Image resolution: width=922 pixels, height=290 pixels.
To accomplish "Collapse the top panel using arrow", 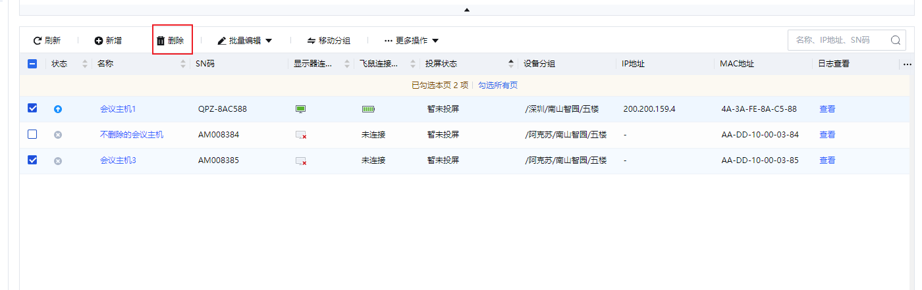I will click(x=467, y=10).
